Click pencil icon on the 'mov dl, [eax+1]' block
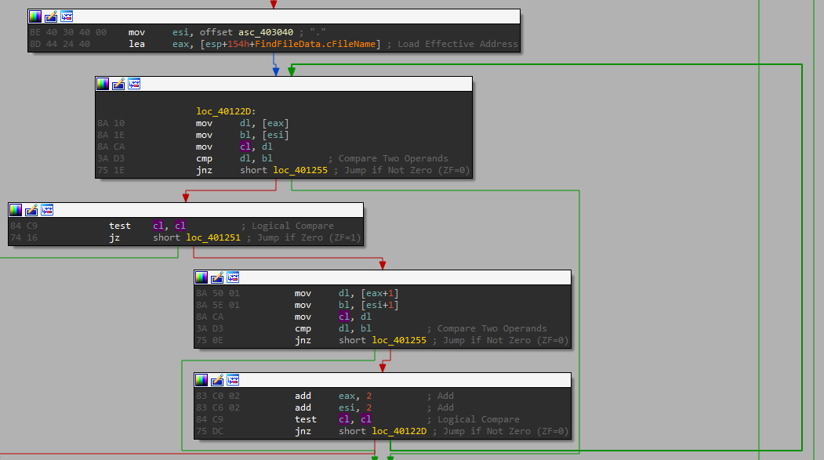Image resolution: width=824 pixels, height=460 pixels. click(217, 277)
